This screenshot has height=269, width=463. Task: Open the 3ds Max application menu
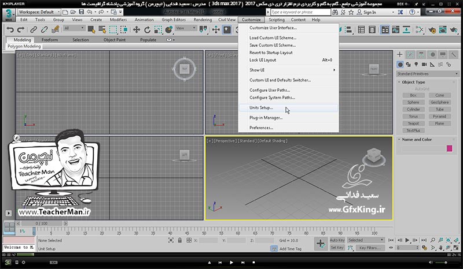coord(9,14)
